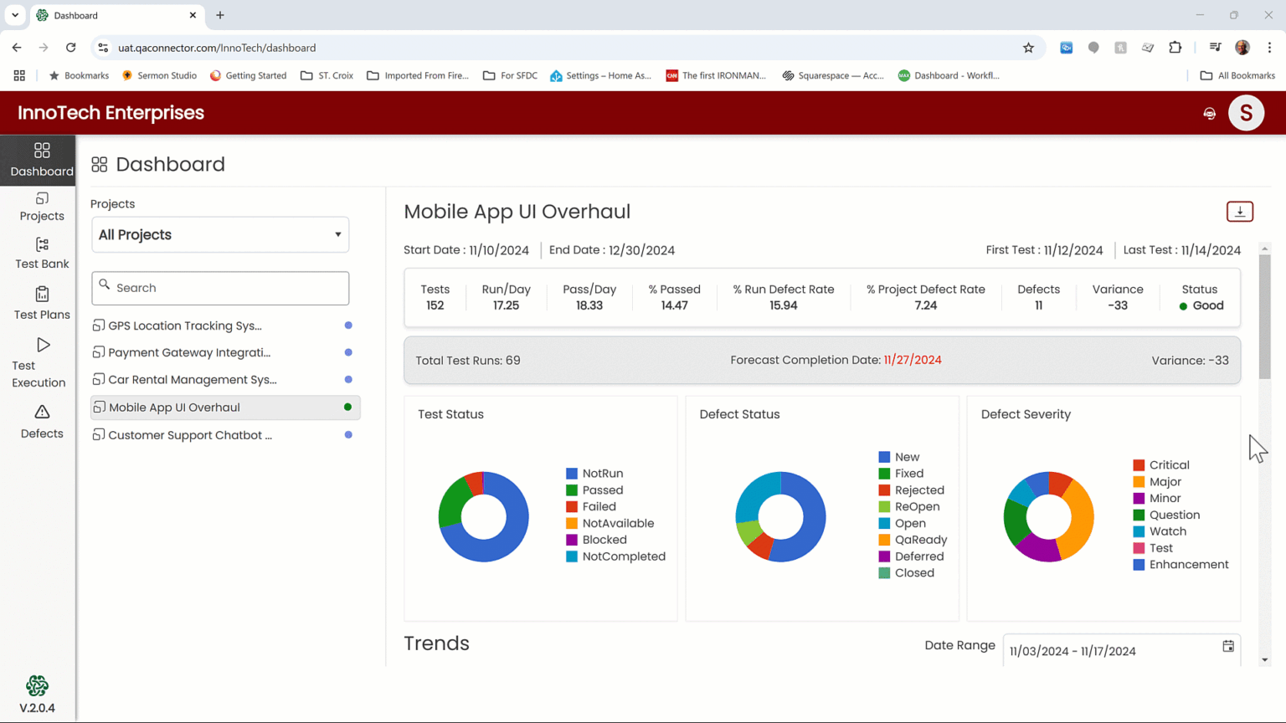Click the support headset icon in header
Image resolution: width=1286 pixels, height=723 pixels.
1210,113
